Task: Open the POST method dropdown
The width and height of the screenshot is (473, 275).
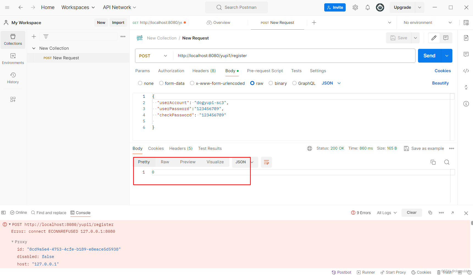Action: click(x=153, y=56)
